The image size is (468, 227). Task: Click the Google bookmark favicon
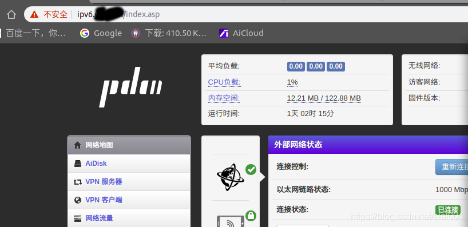pos(85,33)
